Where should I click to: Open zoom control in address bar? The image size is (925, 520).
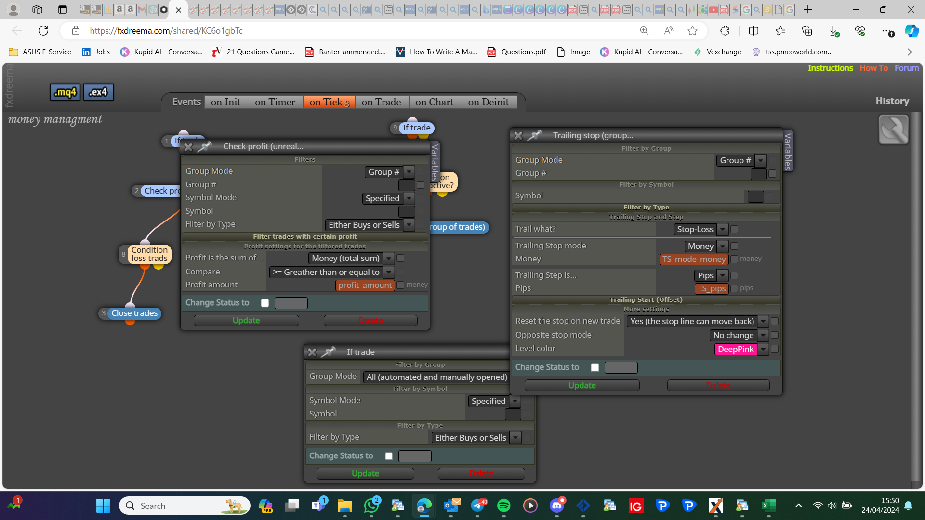click(x=644, y=31)
